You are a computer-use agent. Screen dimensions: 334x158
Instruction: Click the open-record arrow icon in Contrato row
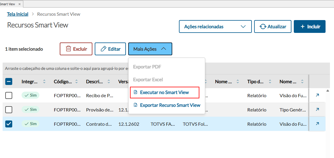[317, 124]
